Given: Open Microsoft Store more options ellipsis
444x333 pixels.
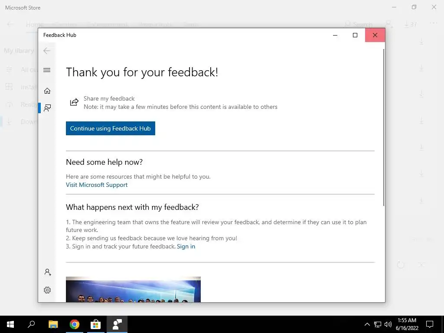Looking at the screenshot, I should click(434, 23).
